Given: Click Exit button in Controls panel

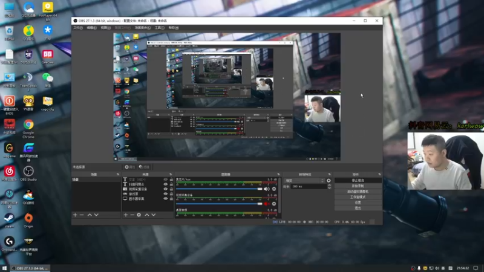Looking at the screenshot, I should point(358,208).
